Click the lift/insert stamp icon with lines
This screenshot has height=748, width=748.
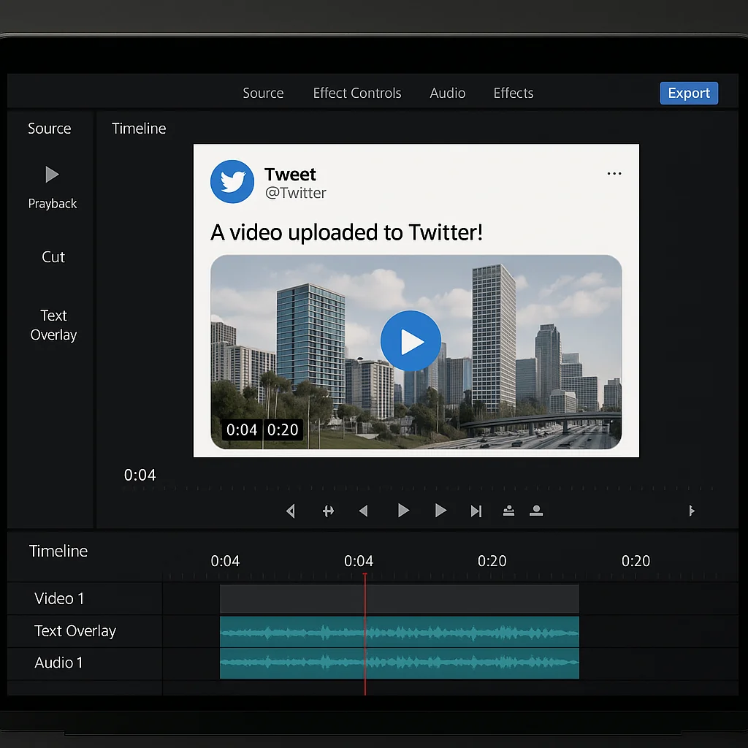tap(508, 511)
